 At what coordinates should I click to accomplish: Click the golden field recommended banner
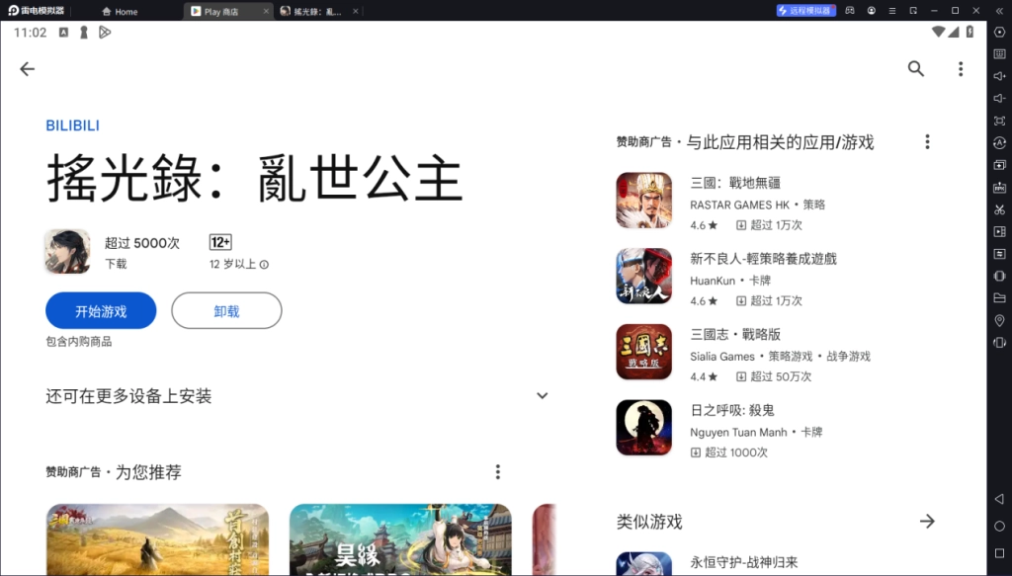pos(157,539)
